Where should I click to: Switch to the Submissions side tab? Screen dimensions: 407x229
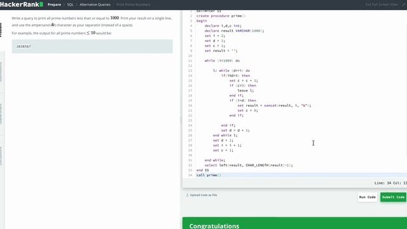pyautogui.click(x=1, y=72)
